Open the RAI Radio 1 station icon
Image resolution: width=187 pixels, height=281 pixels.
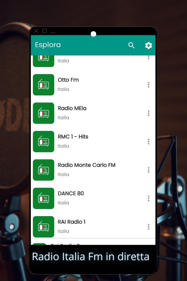(x=44, y=227)
